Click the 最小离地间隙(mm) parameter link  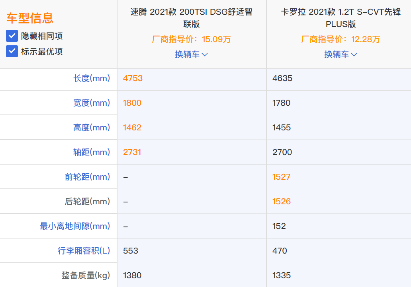pyautogui.click(x=75, y=226)
